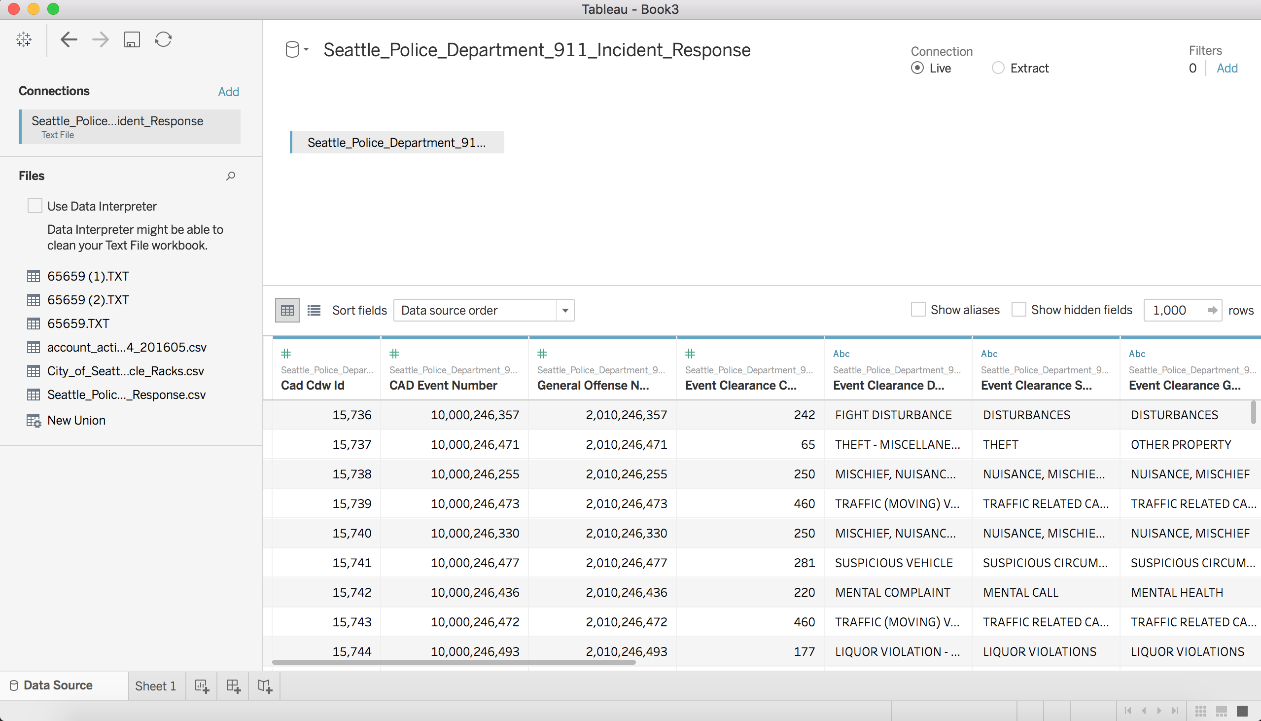
Task: Select the Extract connection radio button
Action: [998, 68]
